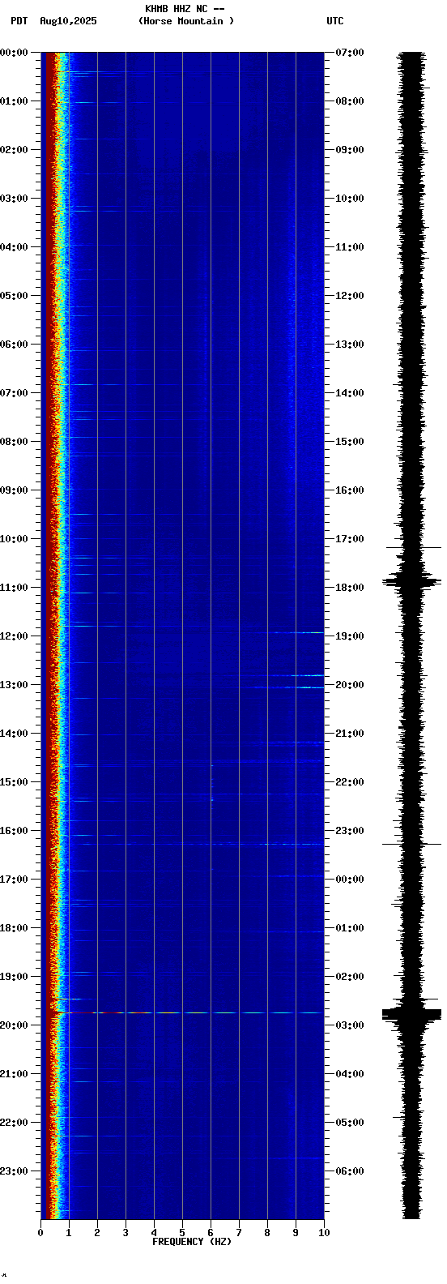Click the 10 Hz frequency tick label

click(x=324, y=1233)
